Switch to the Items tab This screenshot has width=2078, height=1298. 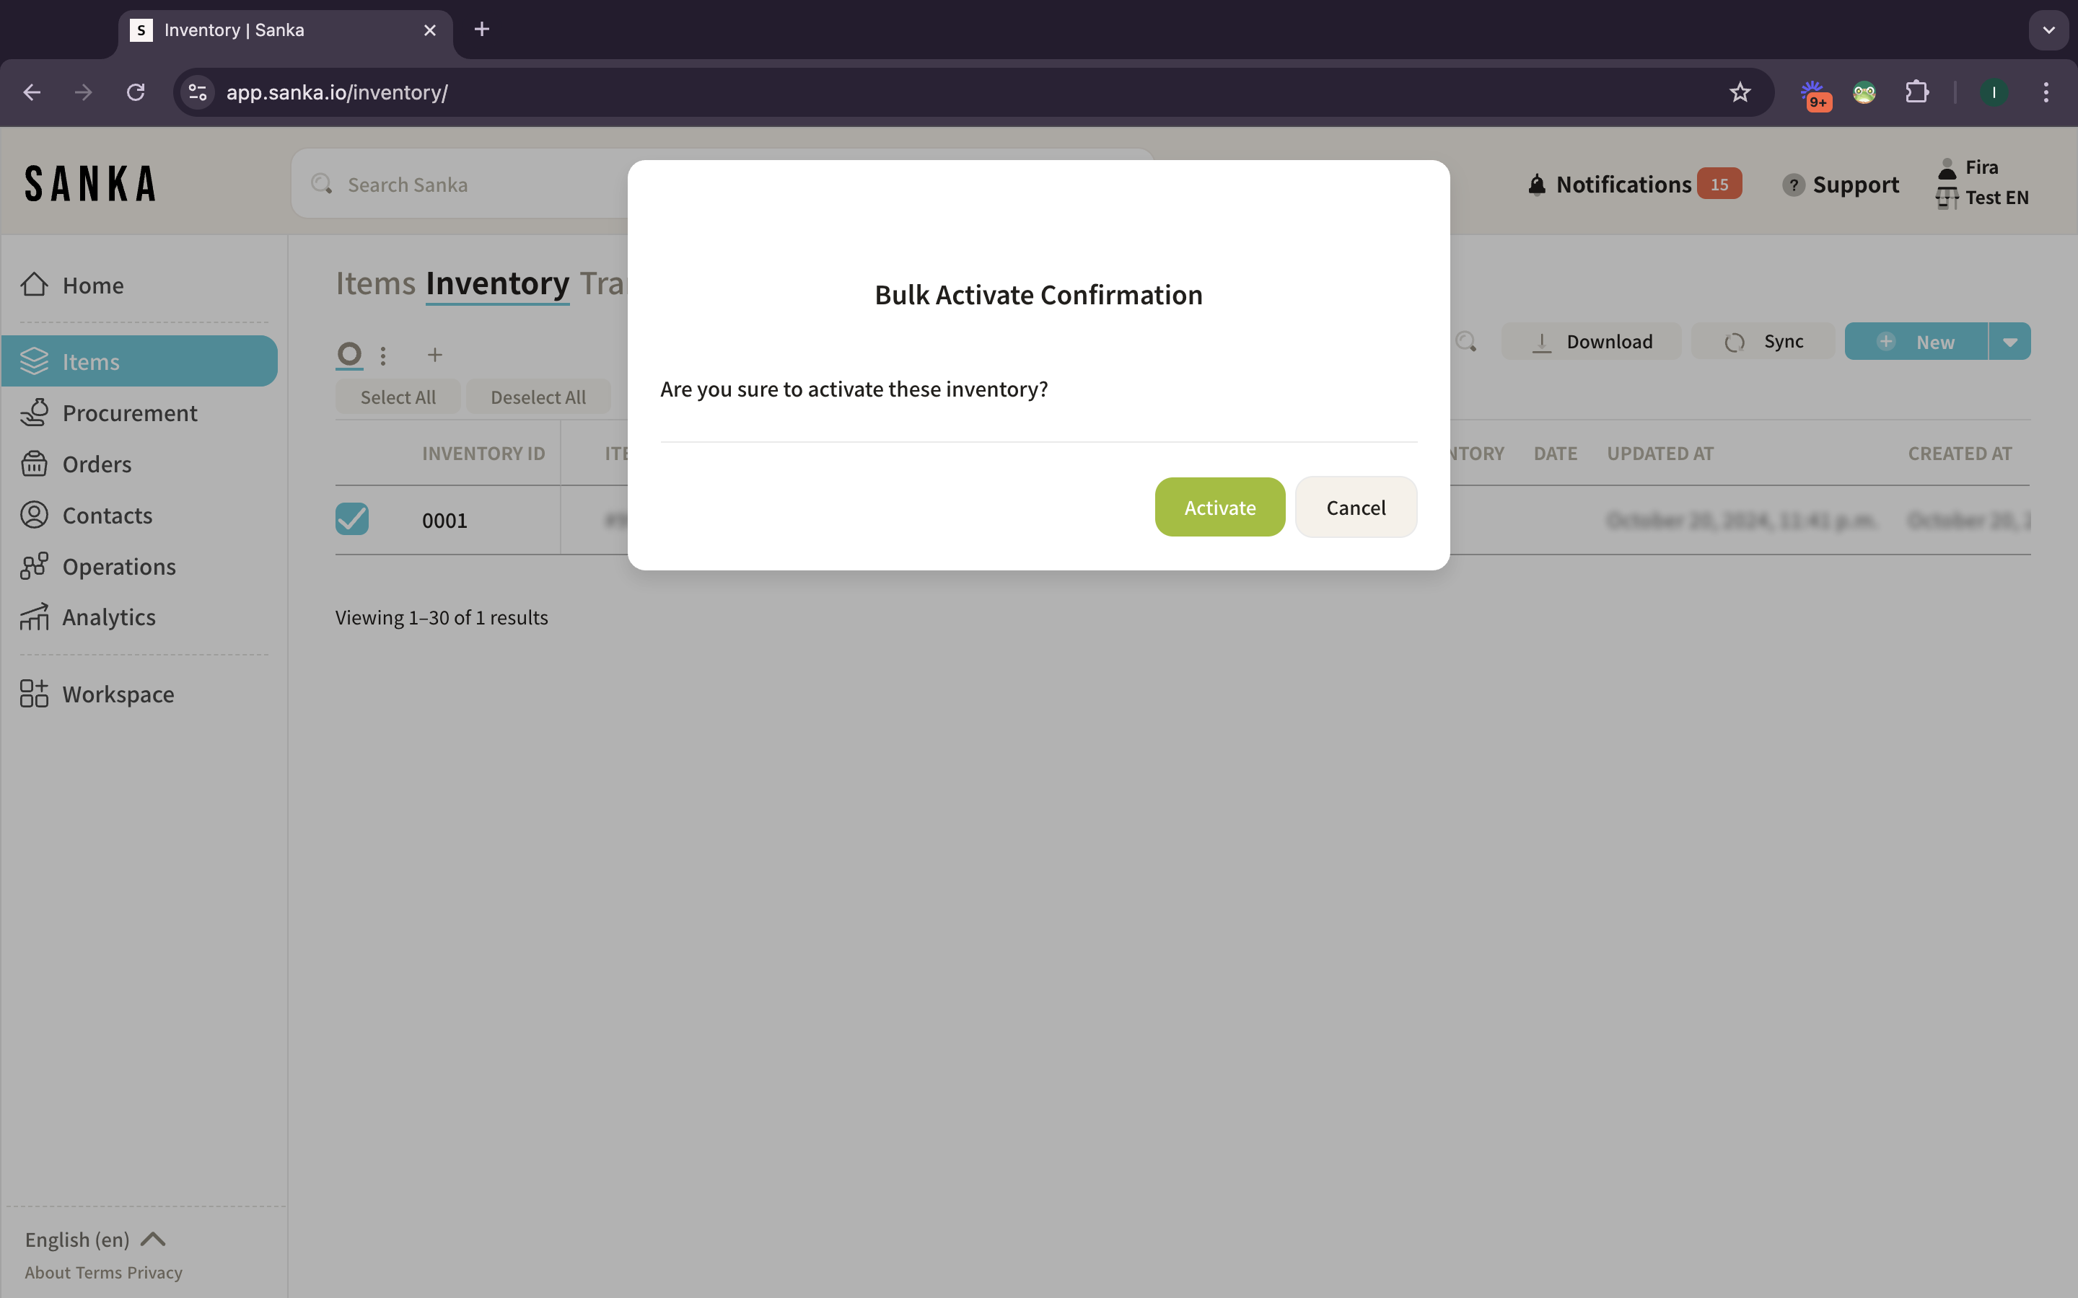click(375, 283)
